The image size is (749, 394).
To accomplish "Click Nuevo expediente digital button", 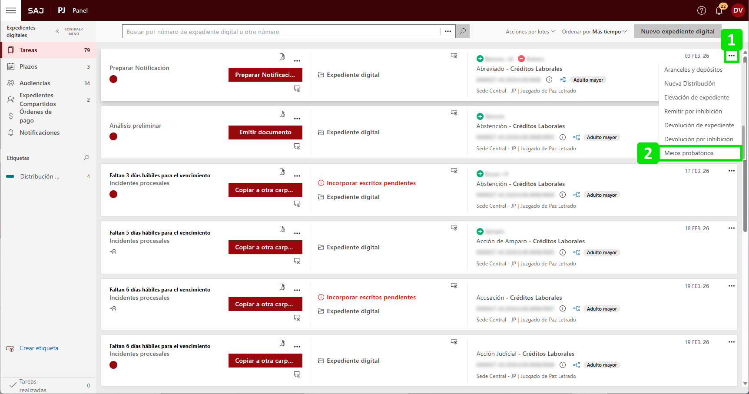I will click(x=677, y=31).
